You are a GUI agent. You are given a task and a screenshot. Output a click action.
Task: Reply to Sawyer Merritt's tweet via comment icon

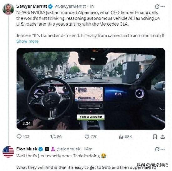point(19,136)
